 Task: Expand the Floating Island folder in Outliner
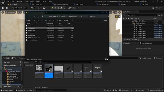[x=132, y=23]
